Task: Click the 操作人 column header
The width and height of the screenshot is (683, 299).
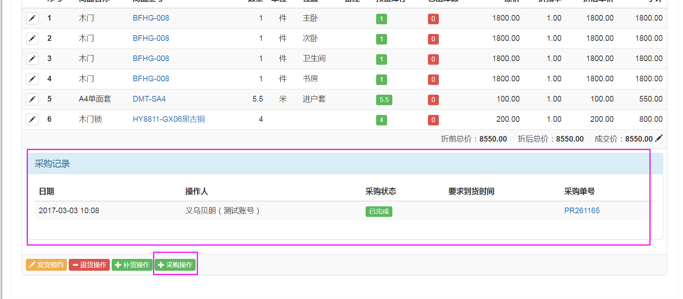Action: pyautogui.click(x=197, y=191)
